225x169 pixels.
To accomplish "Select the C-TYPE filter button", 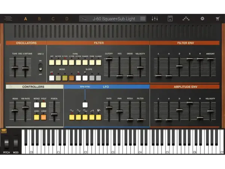I will (x=72, y=62).
